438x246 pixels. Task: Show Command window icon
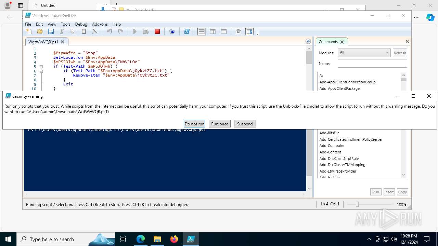pyautogui.click(x=239, y=32)
